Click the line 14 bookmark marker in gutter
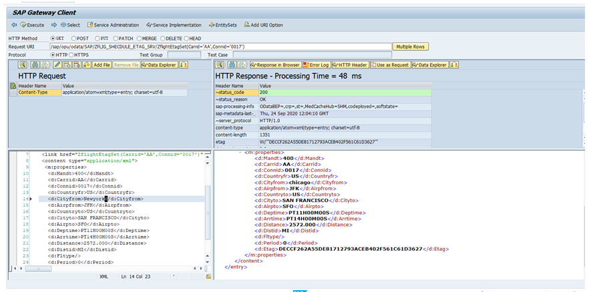 tap(31, 199)
